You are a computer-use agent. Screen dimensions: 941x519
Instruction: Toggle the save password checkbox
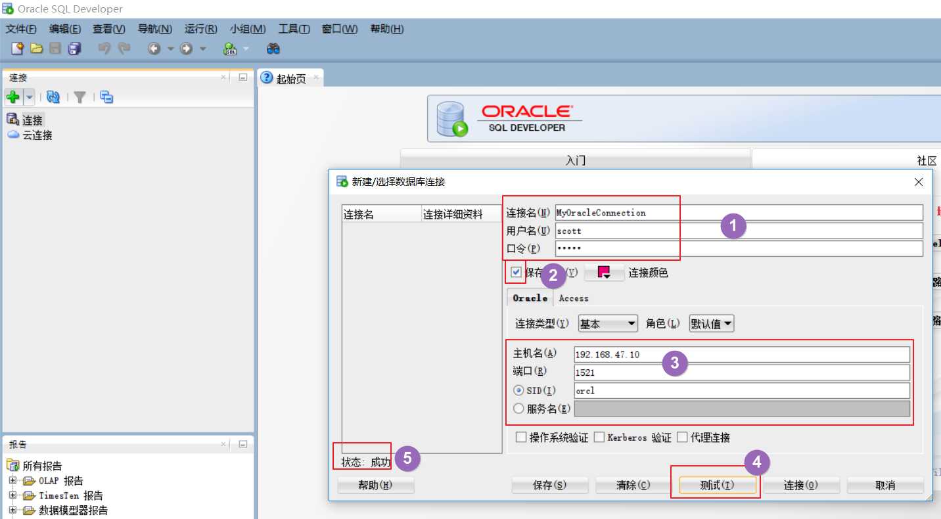pyautogui.click(x=516, y=271)
